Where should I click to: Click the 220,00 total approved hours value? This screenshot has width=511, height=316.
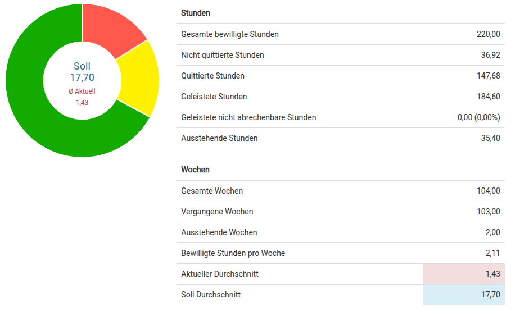click(x=488, y=34)
